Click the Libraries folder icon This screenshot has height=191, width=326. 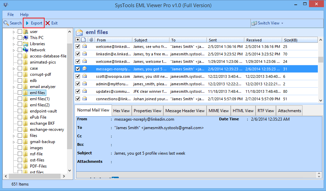(26, 44)
